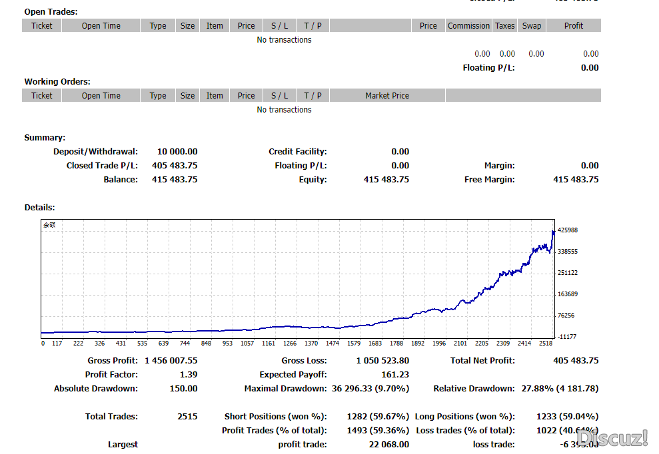Click the Open Time header in Open Trades table
659x454 pixels.
101,25
